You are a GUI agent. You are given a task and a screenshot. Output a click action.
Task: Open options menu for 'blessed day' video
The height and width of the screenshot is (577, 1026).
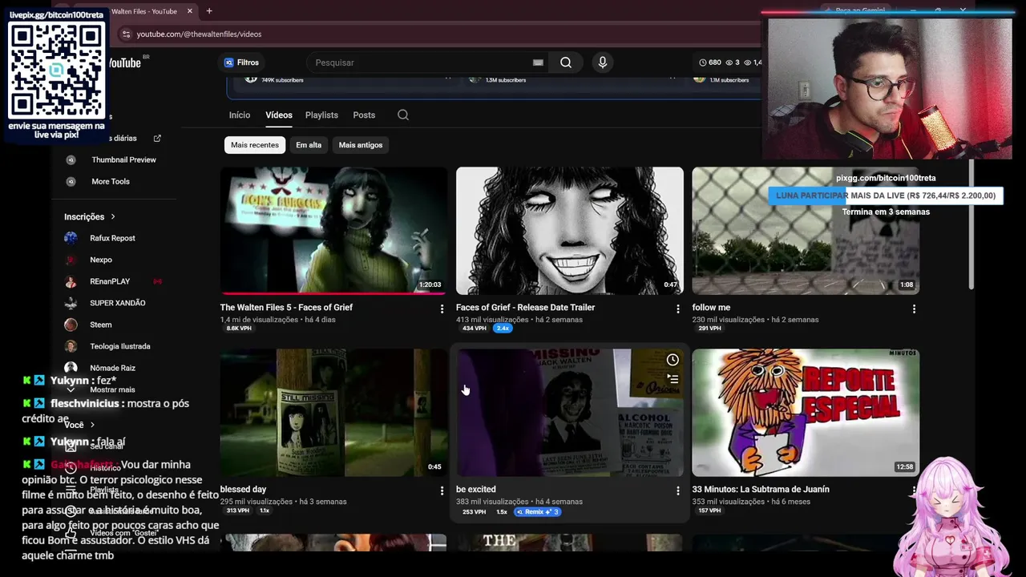pyautogui.click(x=442, y=490)
